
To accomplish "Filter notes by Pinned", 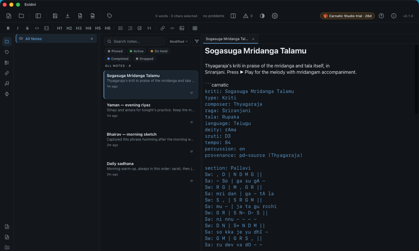I will pos(115,51).
